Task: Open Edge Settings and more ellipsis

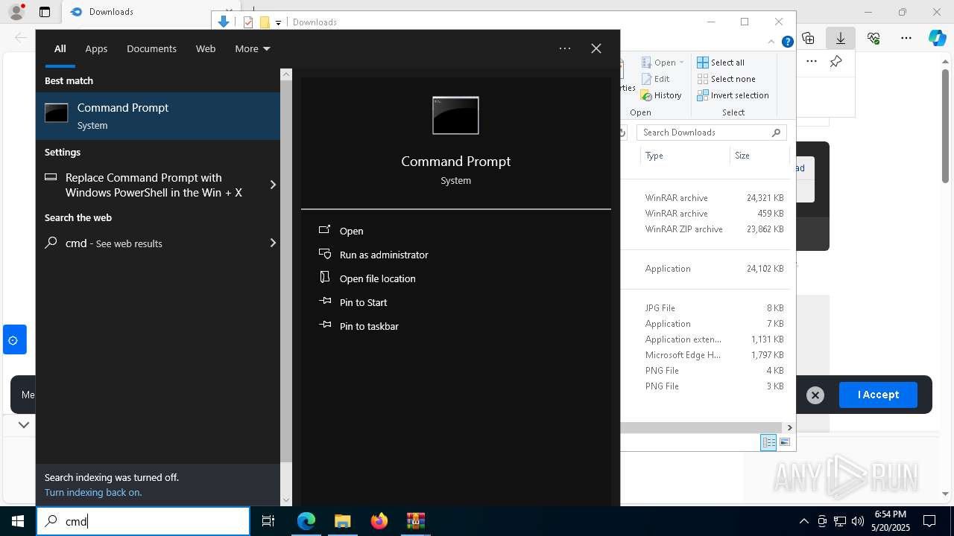Action: click(x=906, y=38)
